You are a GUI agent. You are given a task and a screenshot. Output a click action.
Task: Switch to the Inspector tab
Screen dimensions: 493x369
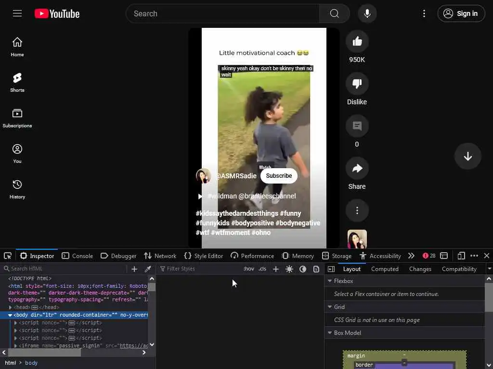[37, 256]
